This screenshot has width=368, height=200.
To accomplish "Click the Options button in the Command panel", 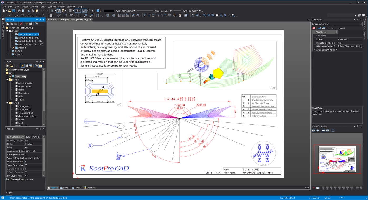I will [341, 28].
